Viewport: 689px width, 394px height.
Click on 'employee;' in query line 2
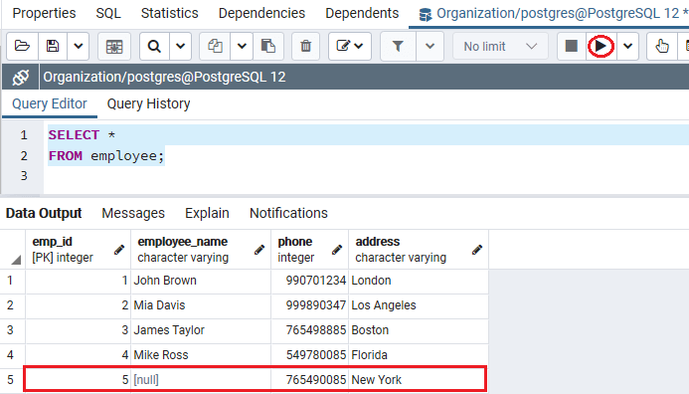(127, 156)
